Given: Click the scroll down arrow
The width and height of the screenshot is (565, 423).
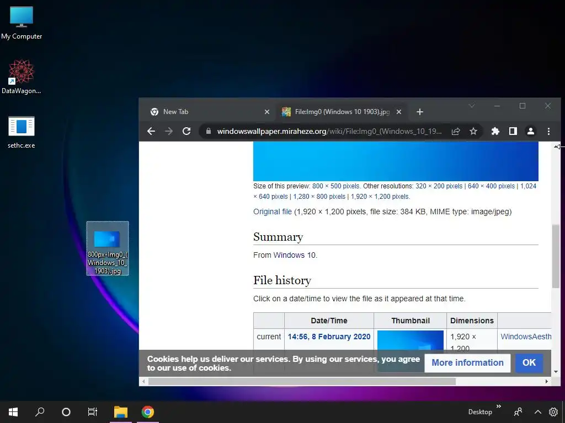Looking at the screenshot, I should [556, 372].
